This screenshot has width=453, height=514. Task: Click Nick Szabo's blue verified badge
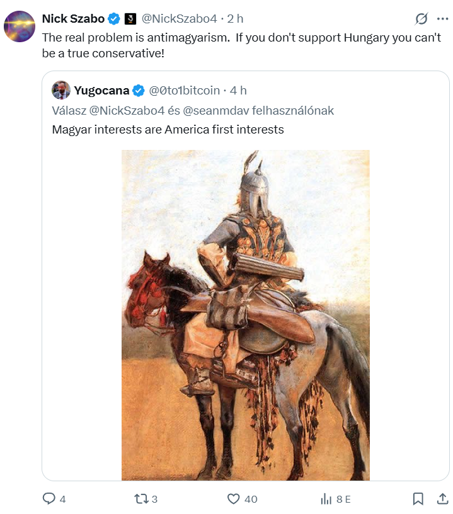pos(114,19)
